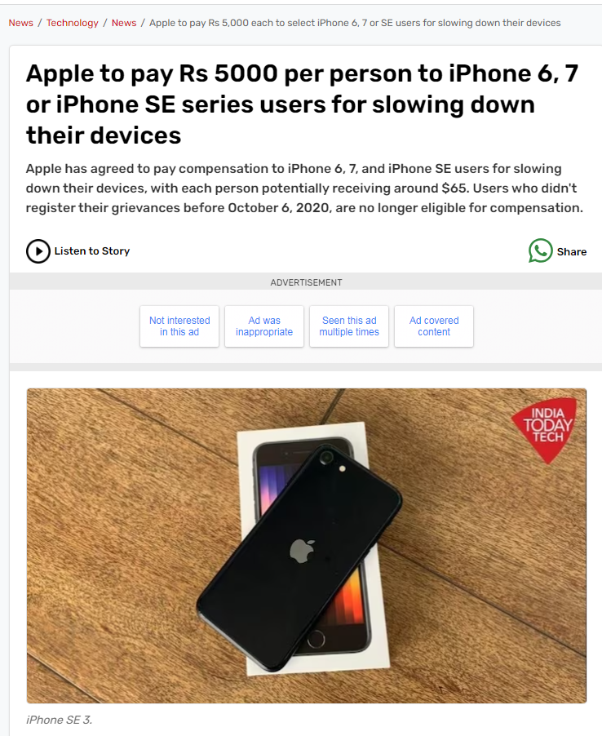Open the News breadcrumb after Technology
602x736 pixels.
tap(124, 23)
